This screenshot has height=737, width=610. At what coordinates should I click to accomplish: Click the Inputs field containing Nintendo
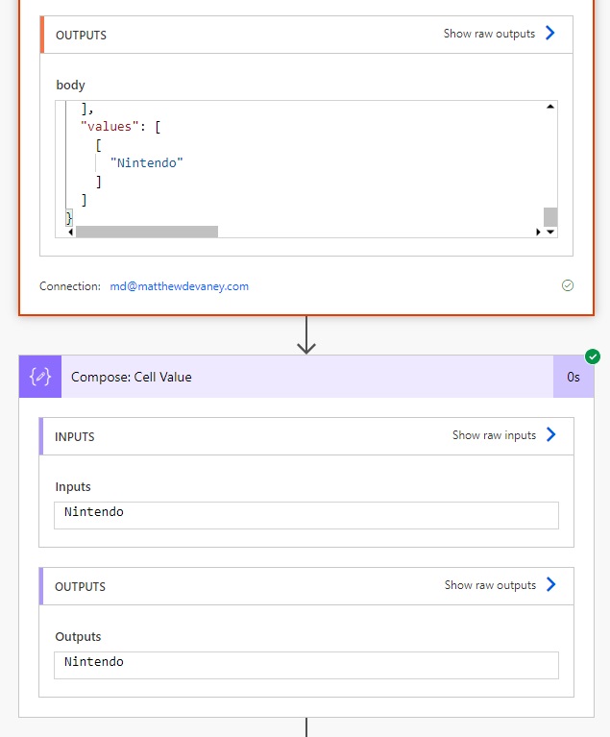pos(306,515)
